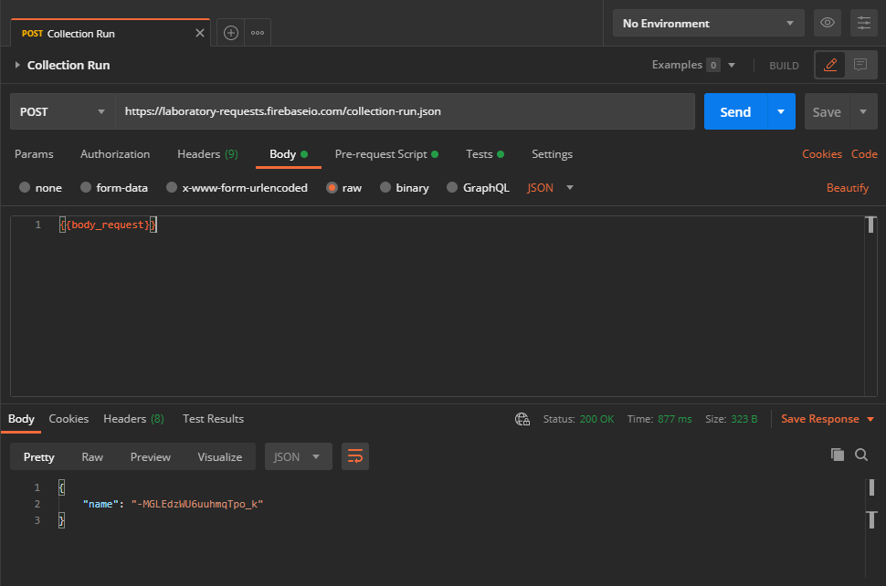Viewport: 886px width, 586px height.
Task: Open the Save button dropdown arrow
Action: (x=863, y=111)
